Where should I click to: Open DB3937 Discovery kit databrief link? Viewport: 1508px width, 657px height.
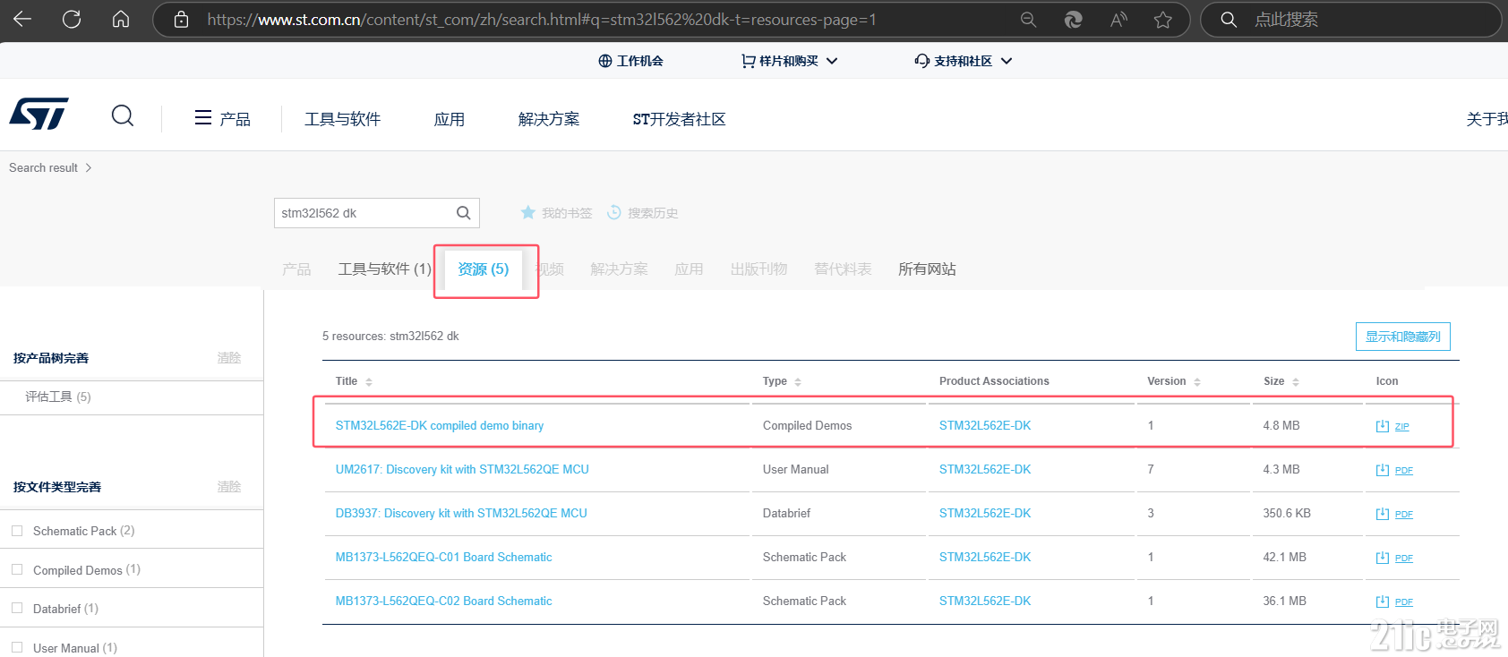[x=461, y=514]
